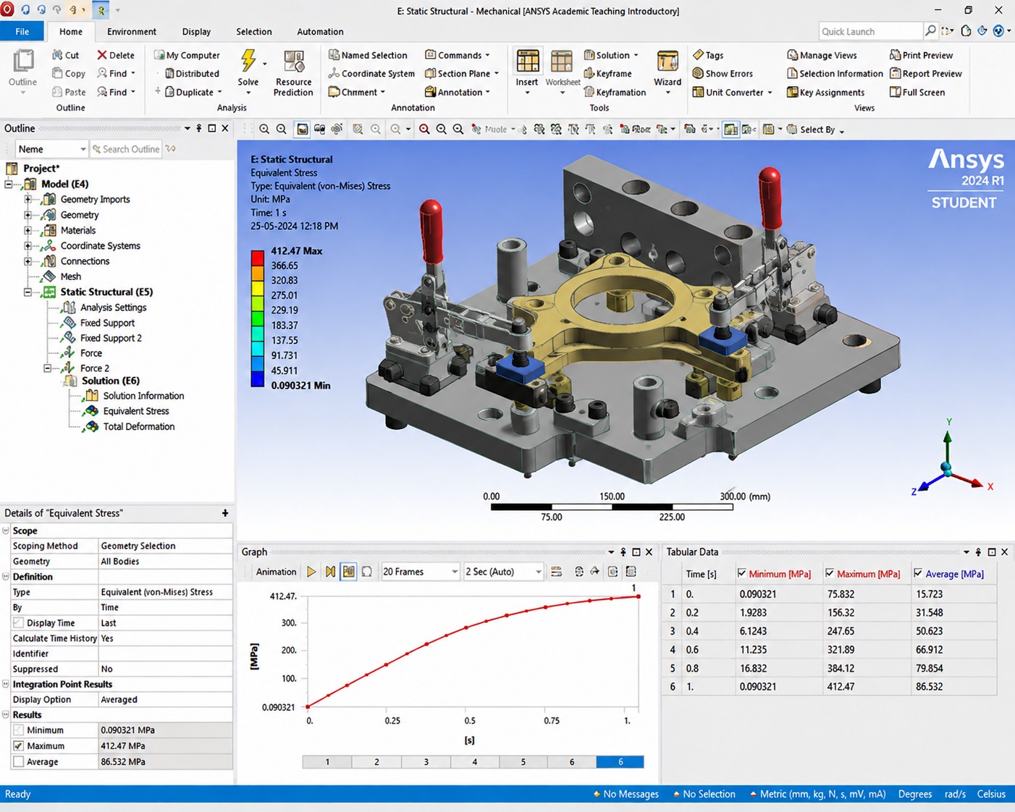Create a Named Selection from the ribbon
The height and width of the screenshot is (812, 1015).
[x=368, y=55]
